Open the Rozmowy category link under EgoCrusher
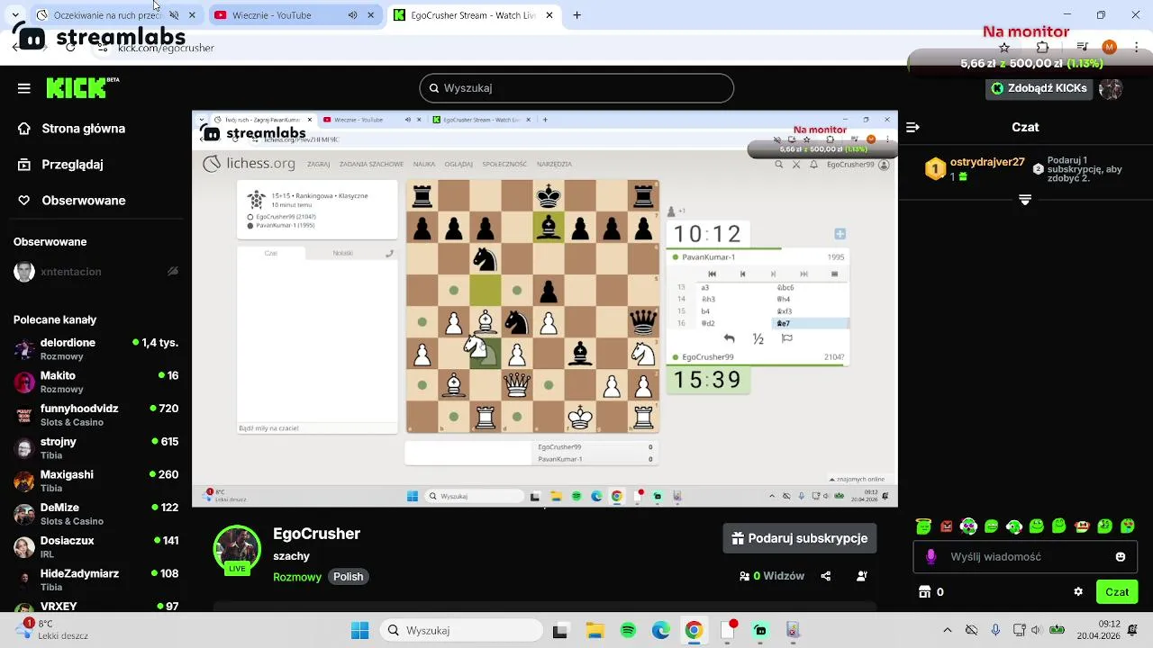Image resolution: width=1153 pixels, height=648 pixels. pyautogui.click(x=297, y=577)
